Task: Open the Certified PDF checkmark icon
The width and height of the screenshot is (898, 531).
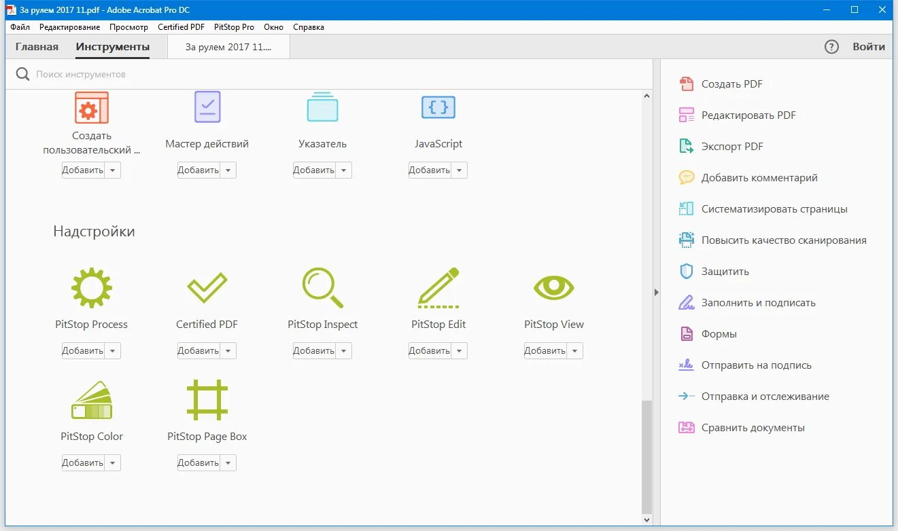Action: (x=207, y=288)
